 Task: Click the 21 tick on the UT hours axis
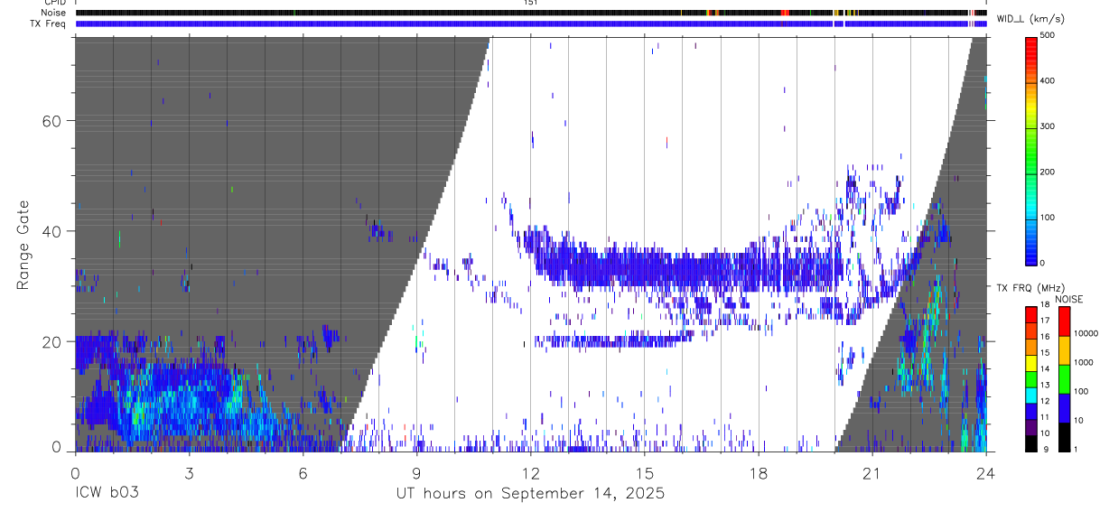coord(871,473)
